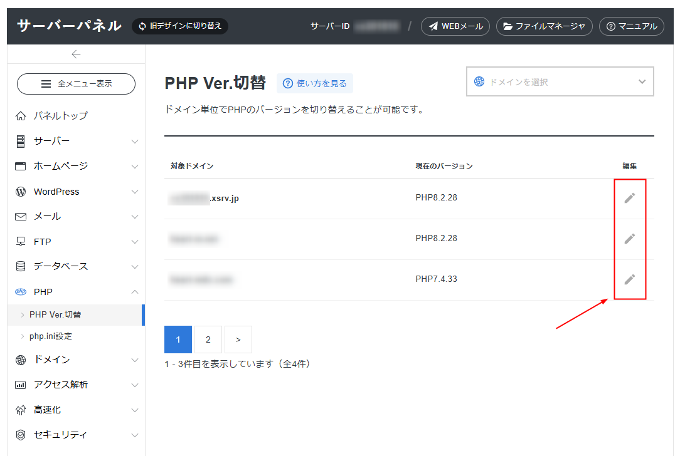Collapse the PHP menu chevron
This screenshot has width=680, height=456.
[x=135, y=292]
